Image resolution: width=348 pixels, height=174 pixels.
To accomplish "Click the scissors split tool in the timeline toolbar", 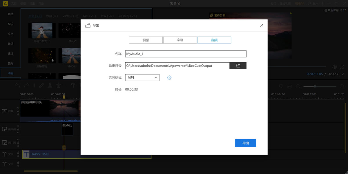I will point(50,86).
